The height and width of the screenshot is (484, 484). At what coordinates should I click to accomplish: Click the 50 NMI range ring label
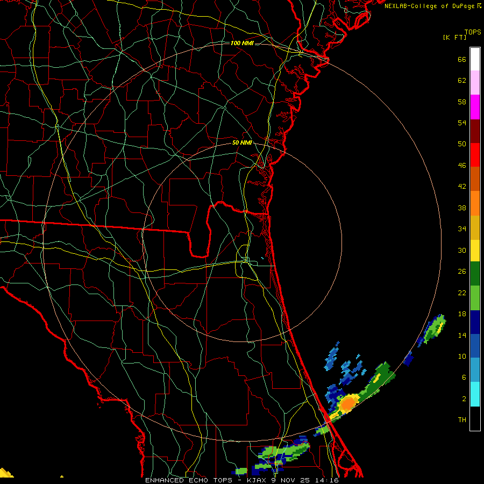[x=242, y=143]
